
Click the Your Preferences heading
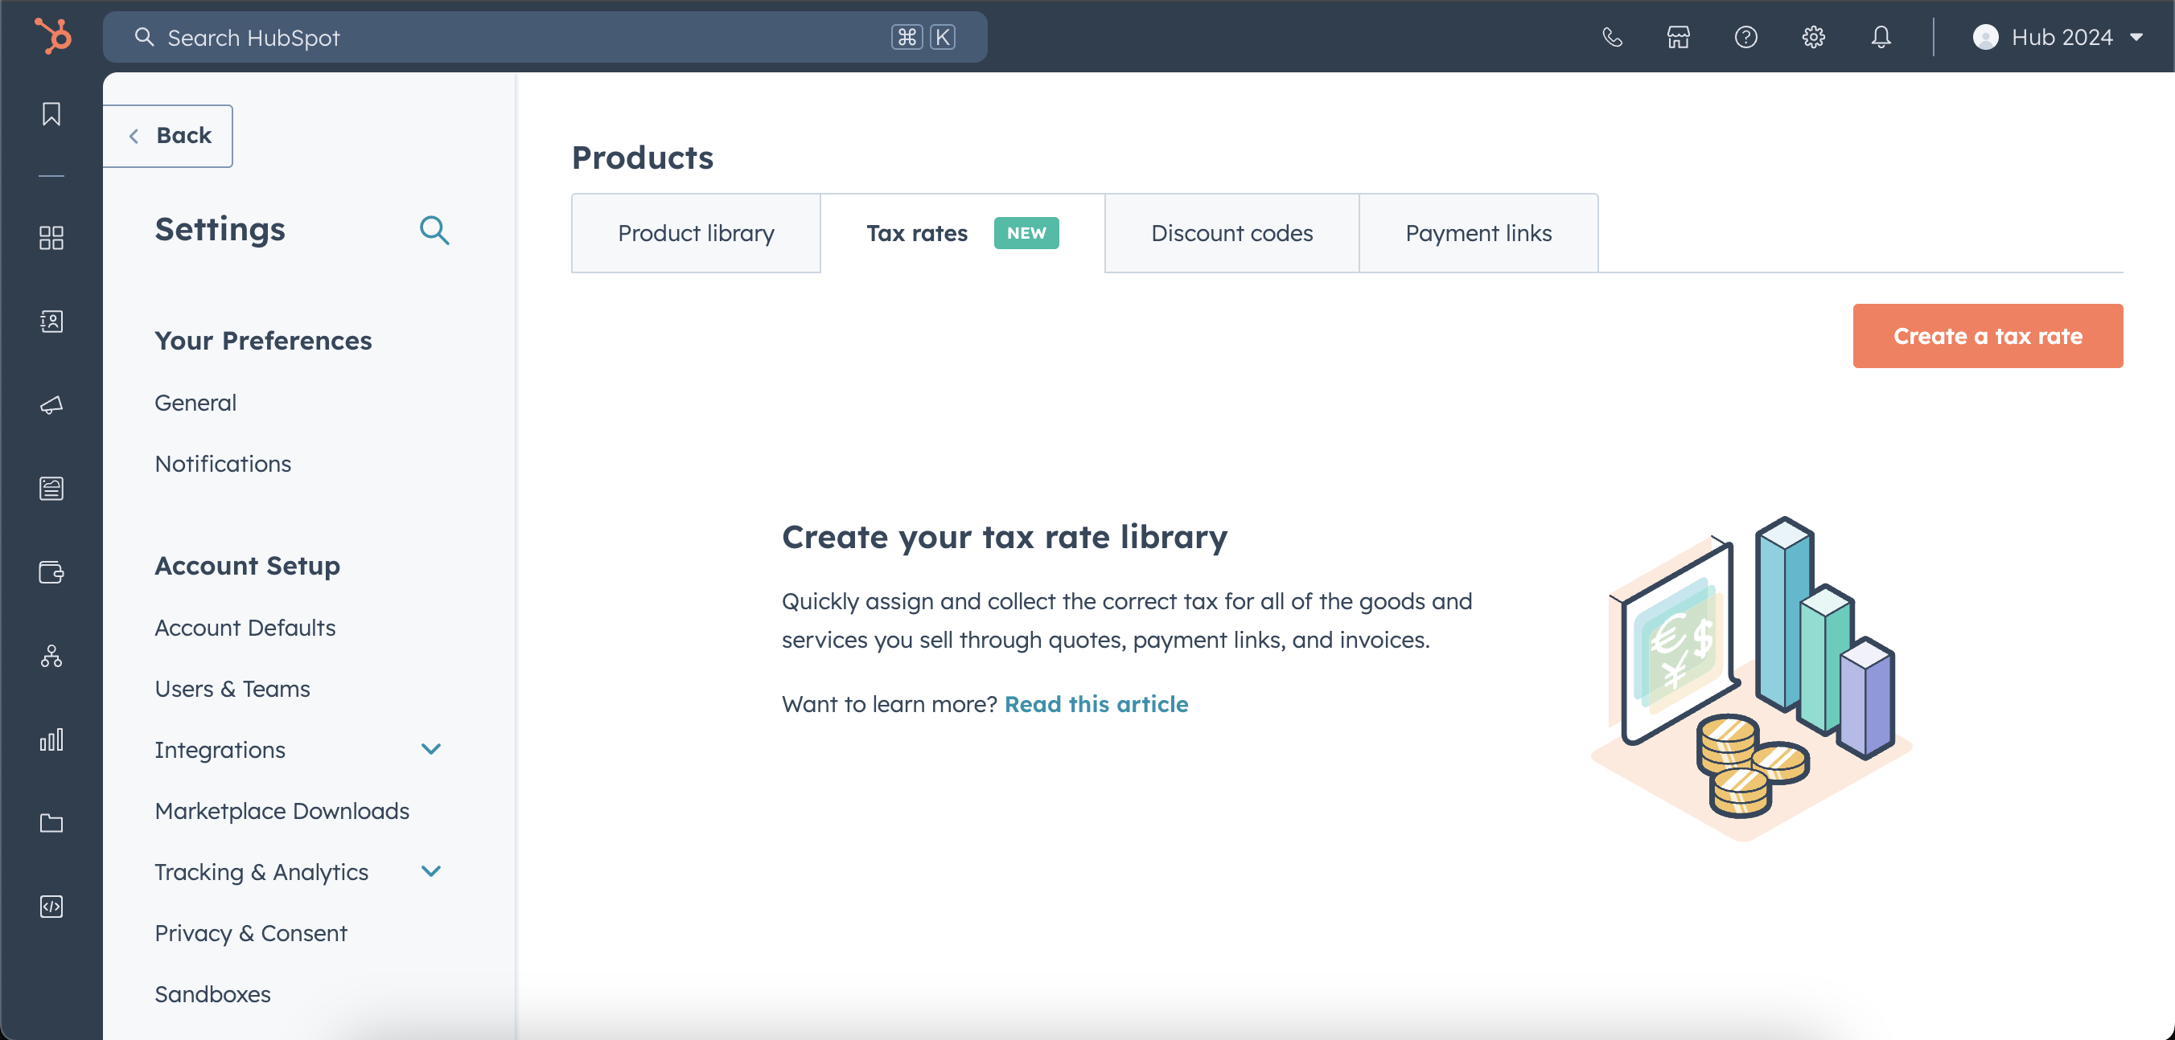pyautogui.click(x=262, y=341)
